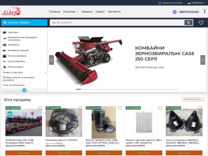This screenshot has width=208, height=156.
Task: Call the number +380972020292
Action: (x=188, y=12)
